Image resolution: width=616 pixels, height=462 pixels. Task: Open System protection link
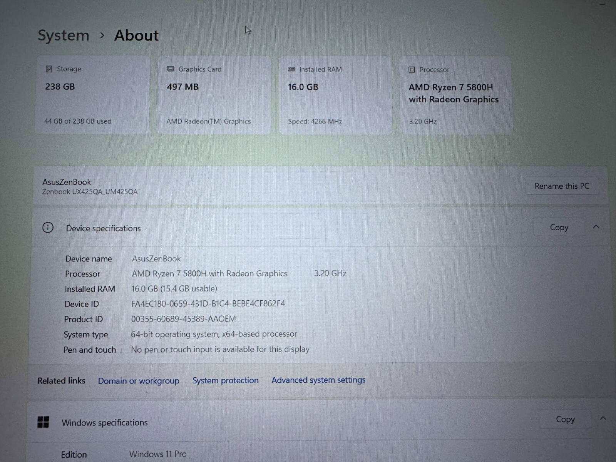226,380
